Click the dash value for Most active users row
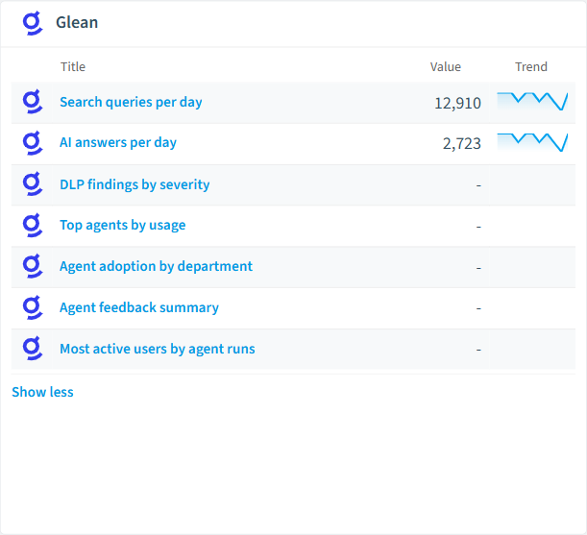587x535 pixels. [478, 350]
